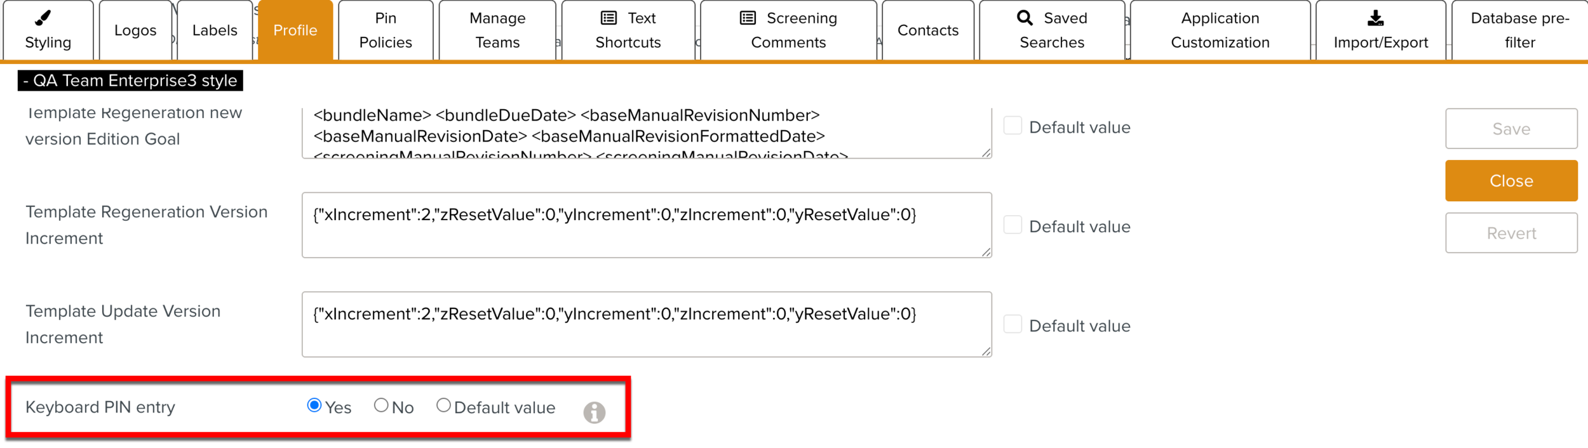The height and width of the screenshot is (448, 1588).
Task: Click the Revert button
Action: 1511,233
